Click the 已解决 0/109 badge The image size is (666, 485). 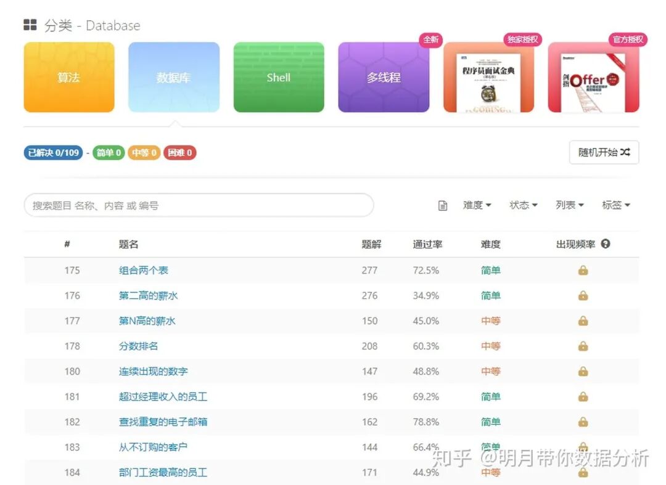[53, 153]
